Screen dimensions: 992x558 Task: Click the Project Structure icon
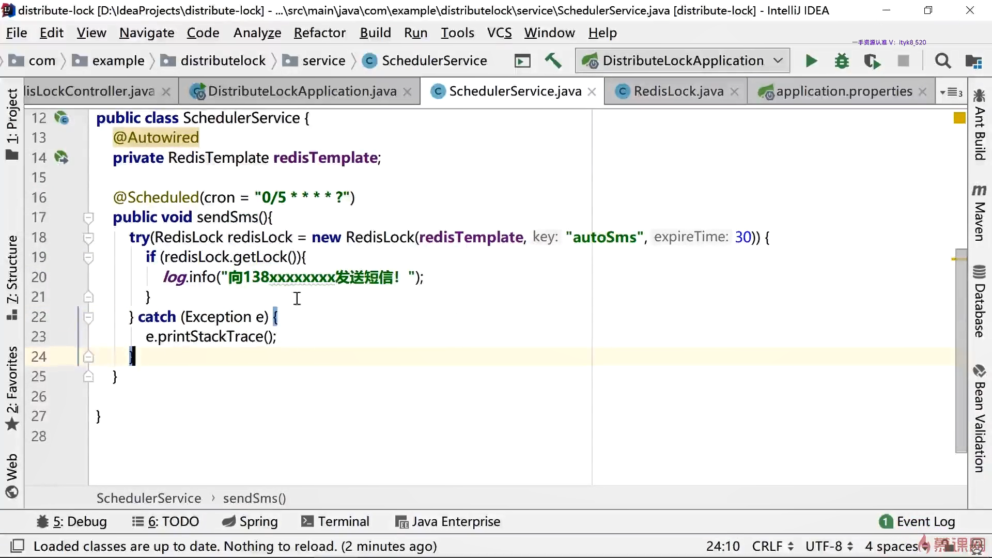(973, 61)
